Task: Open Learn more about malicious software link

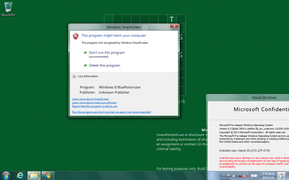Action: [94, 103]
